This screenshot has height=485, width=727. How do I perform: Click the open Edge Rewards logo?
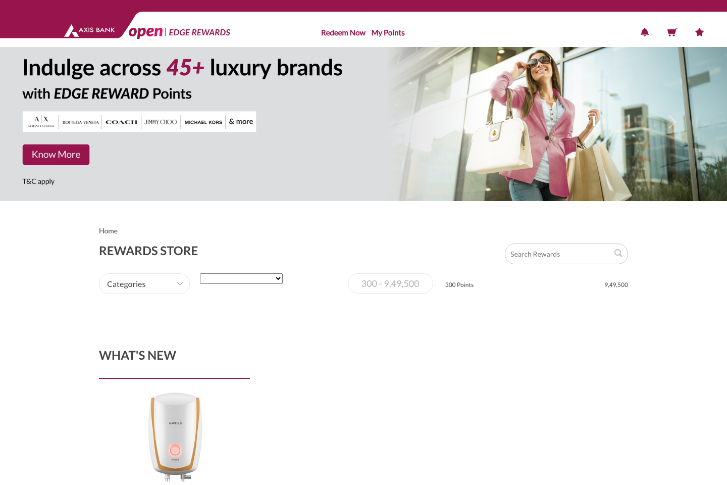point(179,32)
